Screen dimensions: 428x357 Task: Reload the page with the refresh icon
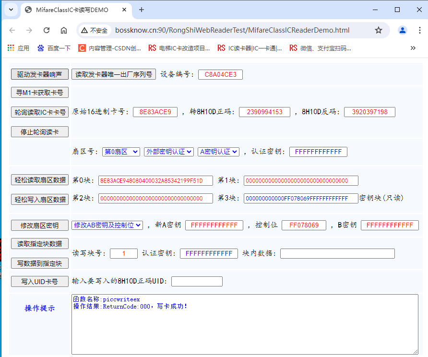(47, 30)
